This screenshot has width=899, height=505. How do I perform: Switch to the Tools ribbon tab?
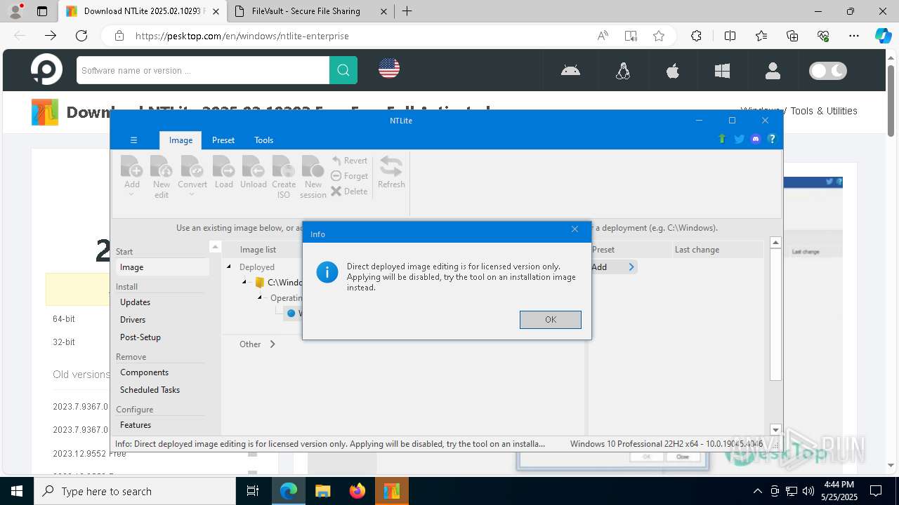coord(264,140)
